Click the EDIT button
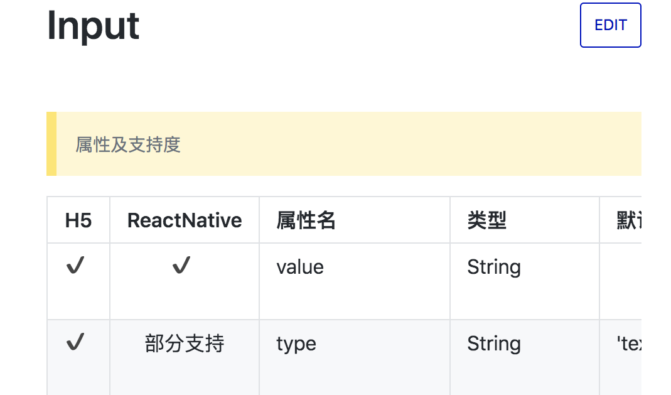Screen dimensions: 671x395 (x=609, y=25)
